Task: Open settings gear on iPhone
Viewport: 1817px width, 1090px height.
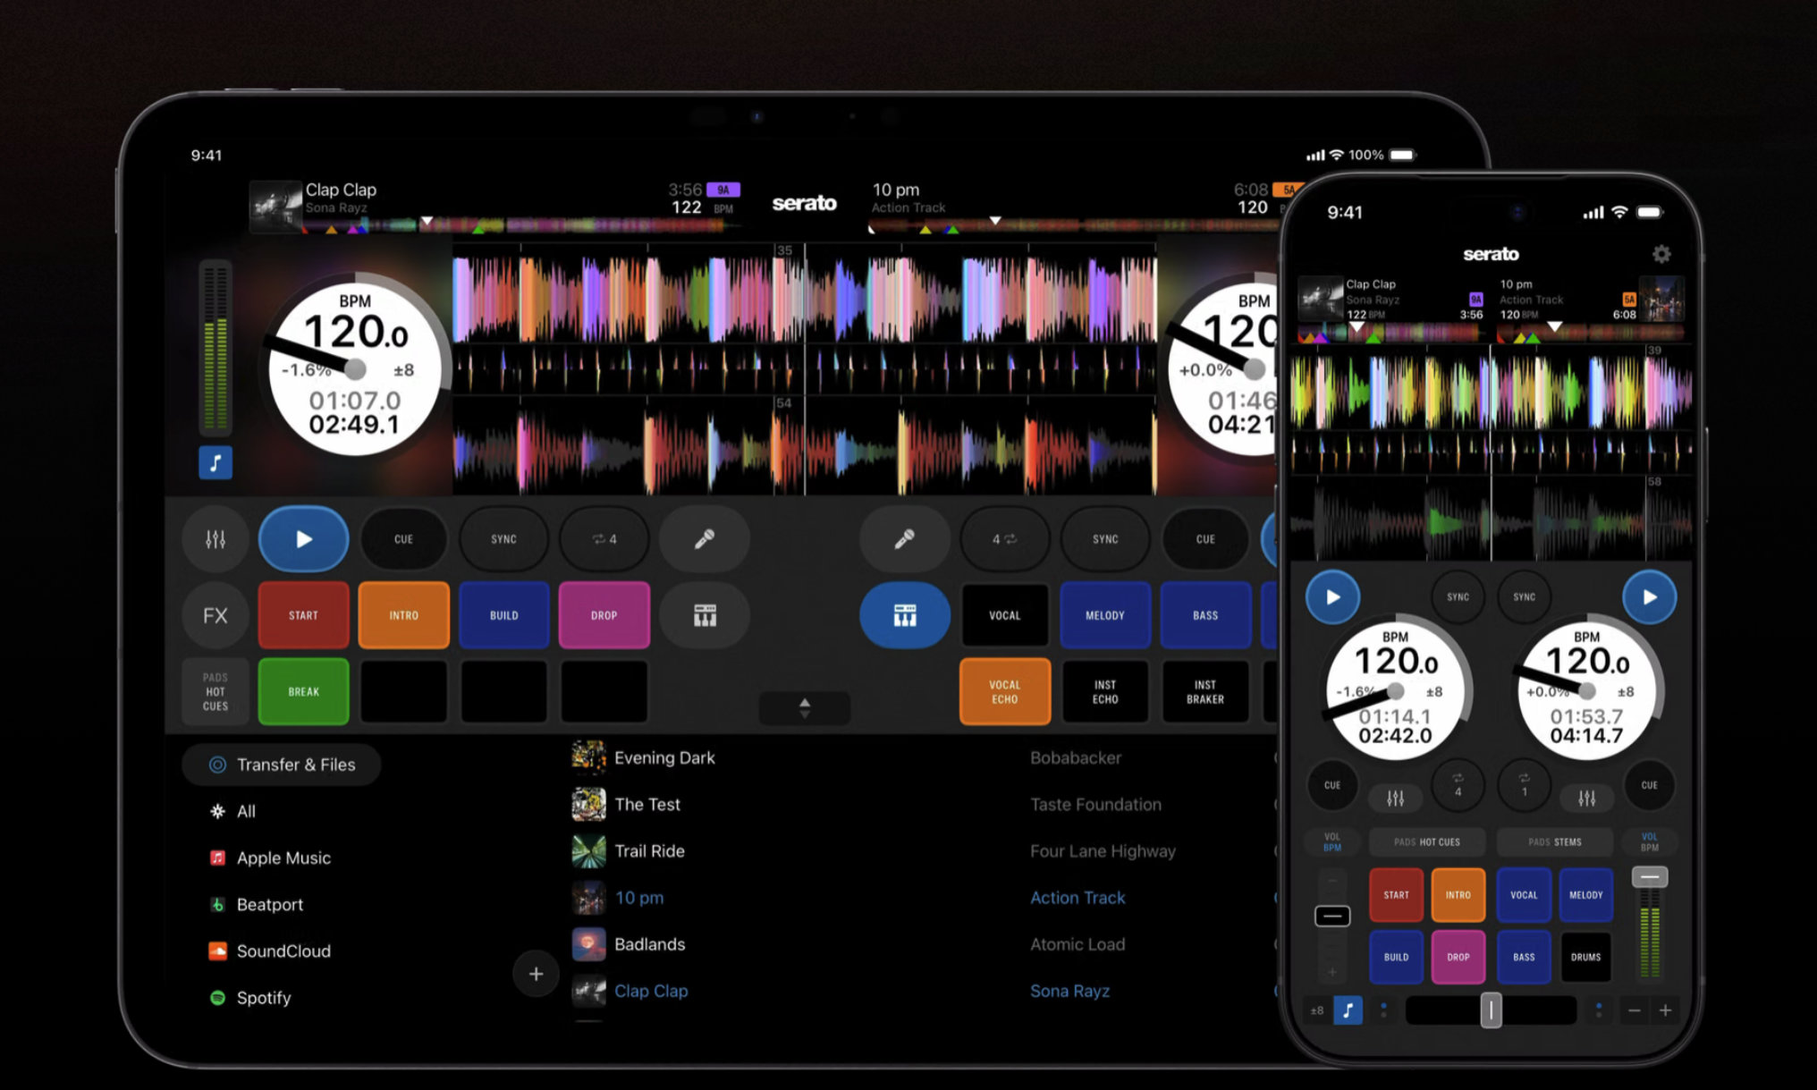Action: point(1661,254)
